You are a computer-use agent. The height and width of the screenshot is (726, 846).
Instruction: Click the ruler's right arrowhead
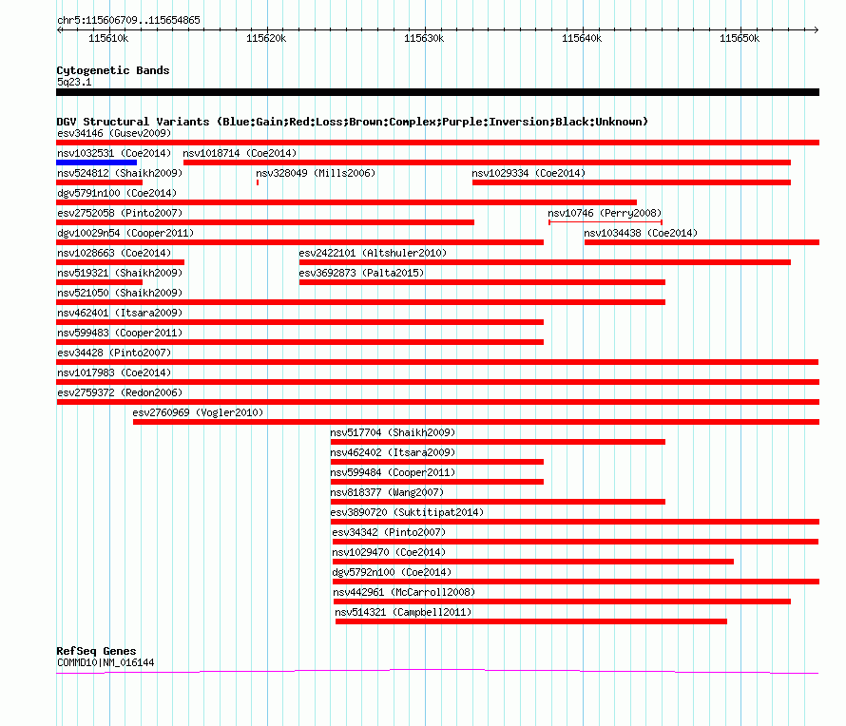pyautogui.click(x=816, y=30)
